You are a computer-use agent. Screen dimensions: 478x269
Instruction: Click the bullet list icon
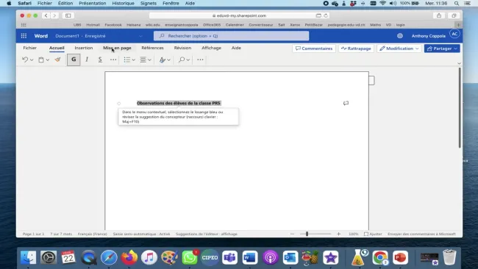point(127,60)
